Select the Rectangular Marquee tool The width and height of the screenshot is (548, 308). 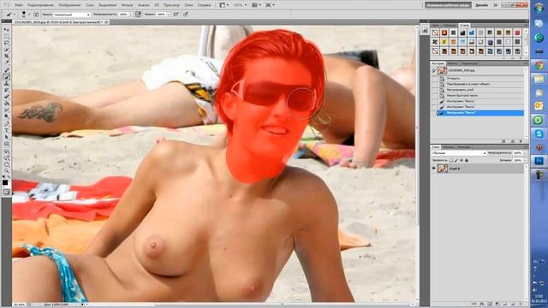tap(7, 36)
